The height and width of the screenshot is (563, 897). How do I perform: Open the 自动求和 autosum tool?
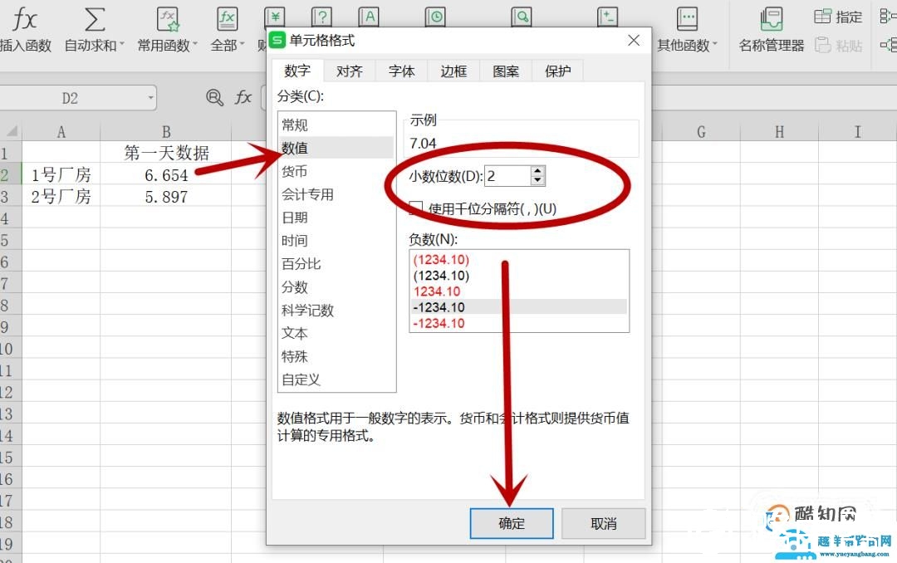click(x=94, y=30)
